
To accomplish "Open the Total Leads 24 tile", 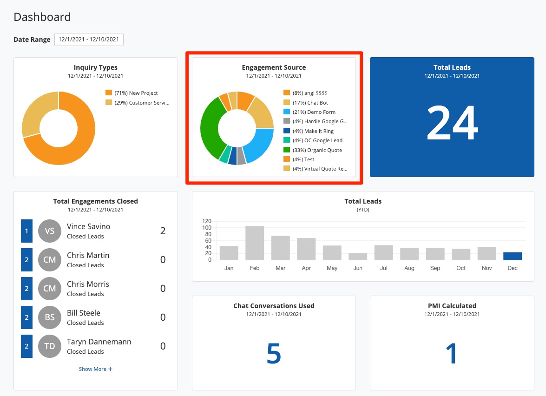I will point(452,123).
